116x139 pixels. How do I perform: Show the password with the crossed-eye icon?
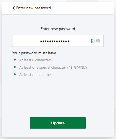pos(98,41)
